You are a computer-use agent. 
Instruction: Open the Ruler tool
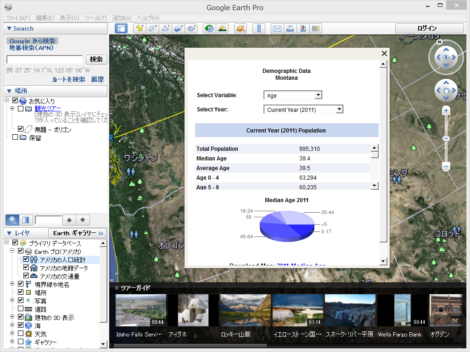[259, 28]
